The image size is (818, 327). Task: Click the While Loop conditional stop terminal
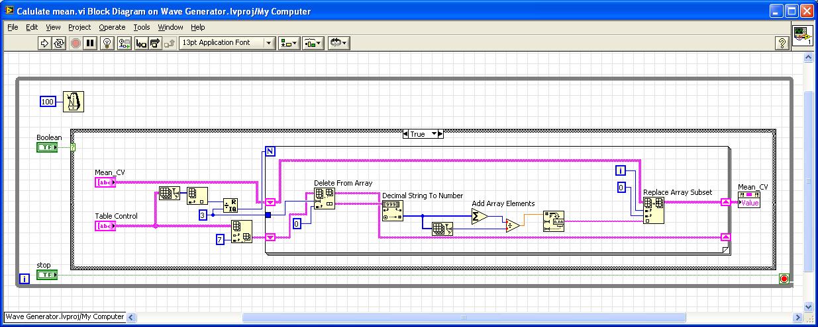[x=784, y=279]
